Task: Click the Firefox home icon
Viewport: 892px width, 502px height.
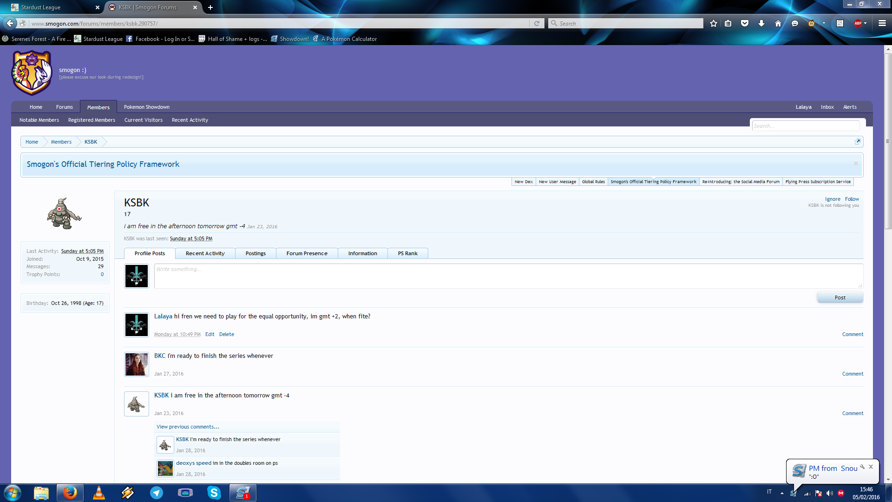Action: point(778,23)
